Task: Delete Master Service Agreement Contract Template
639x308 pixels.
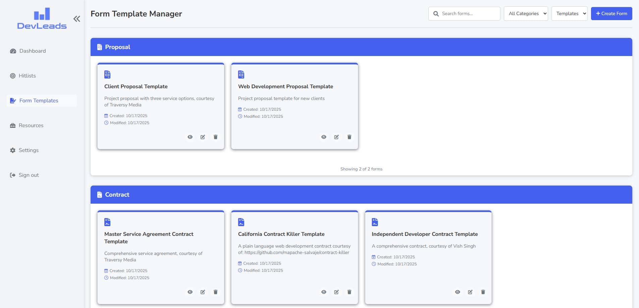Action: pos(216,292)
